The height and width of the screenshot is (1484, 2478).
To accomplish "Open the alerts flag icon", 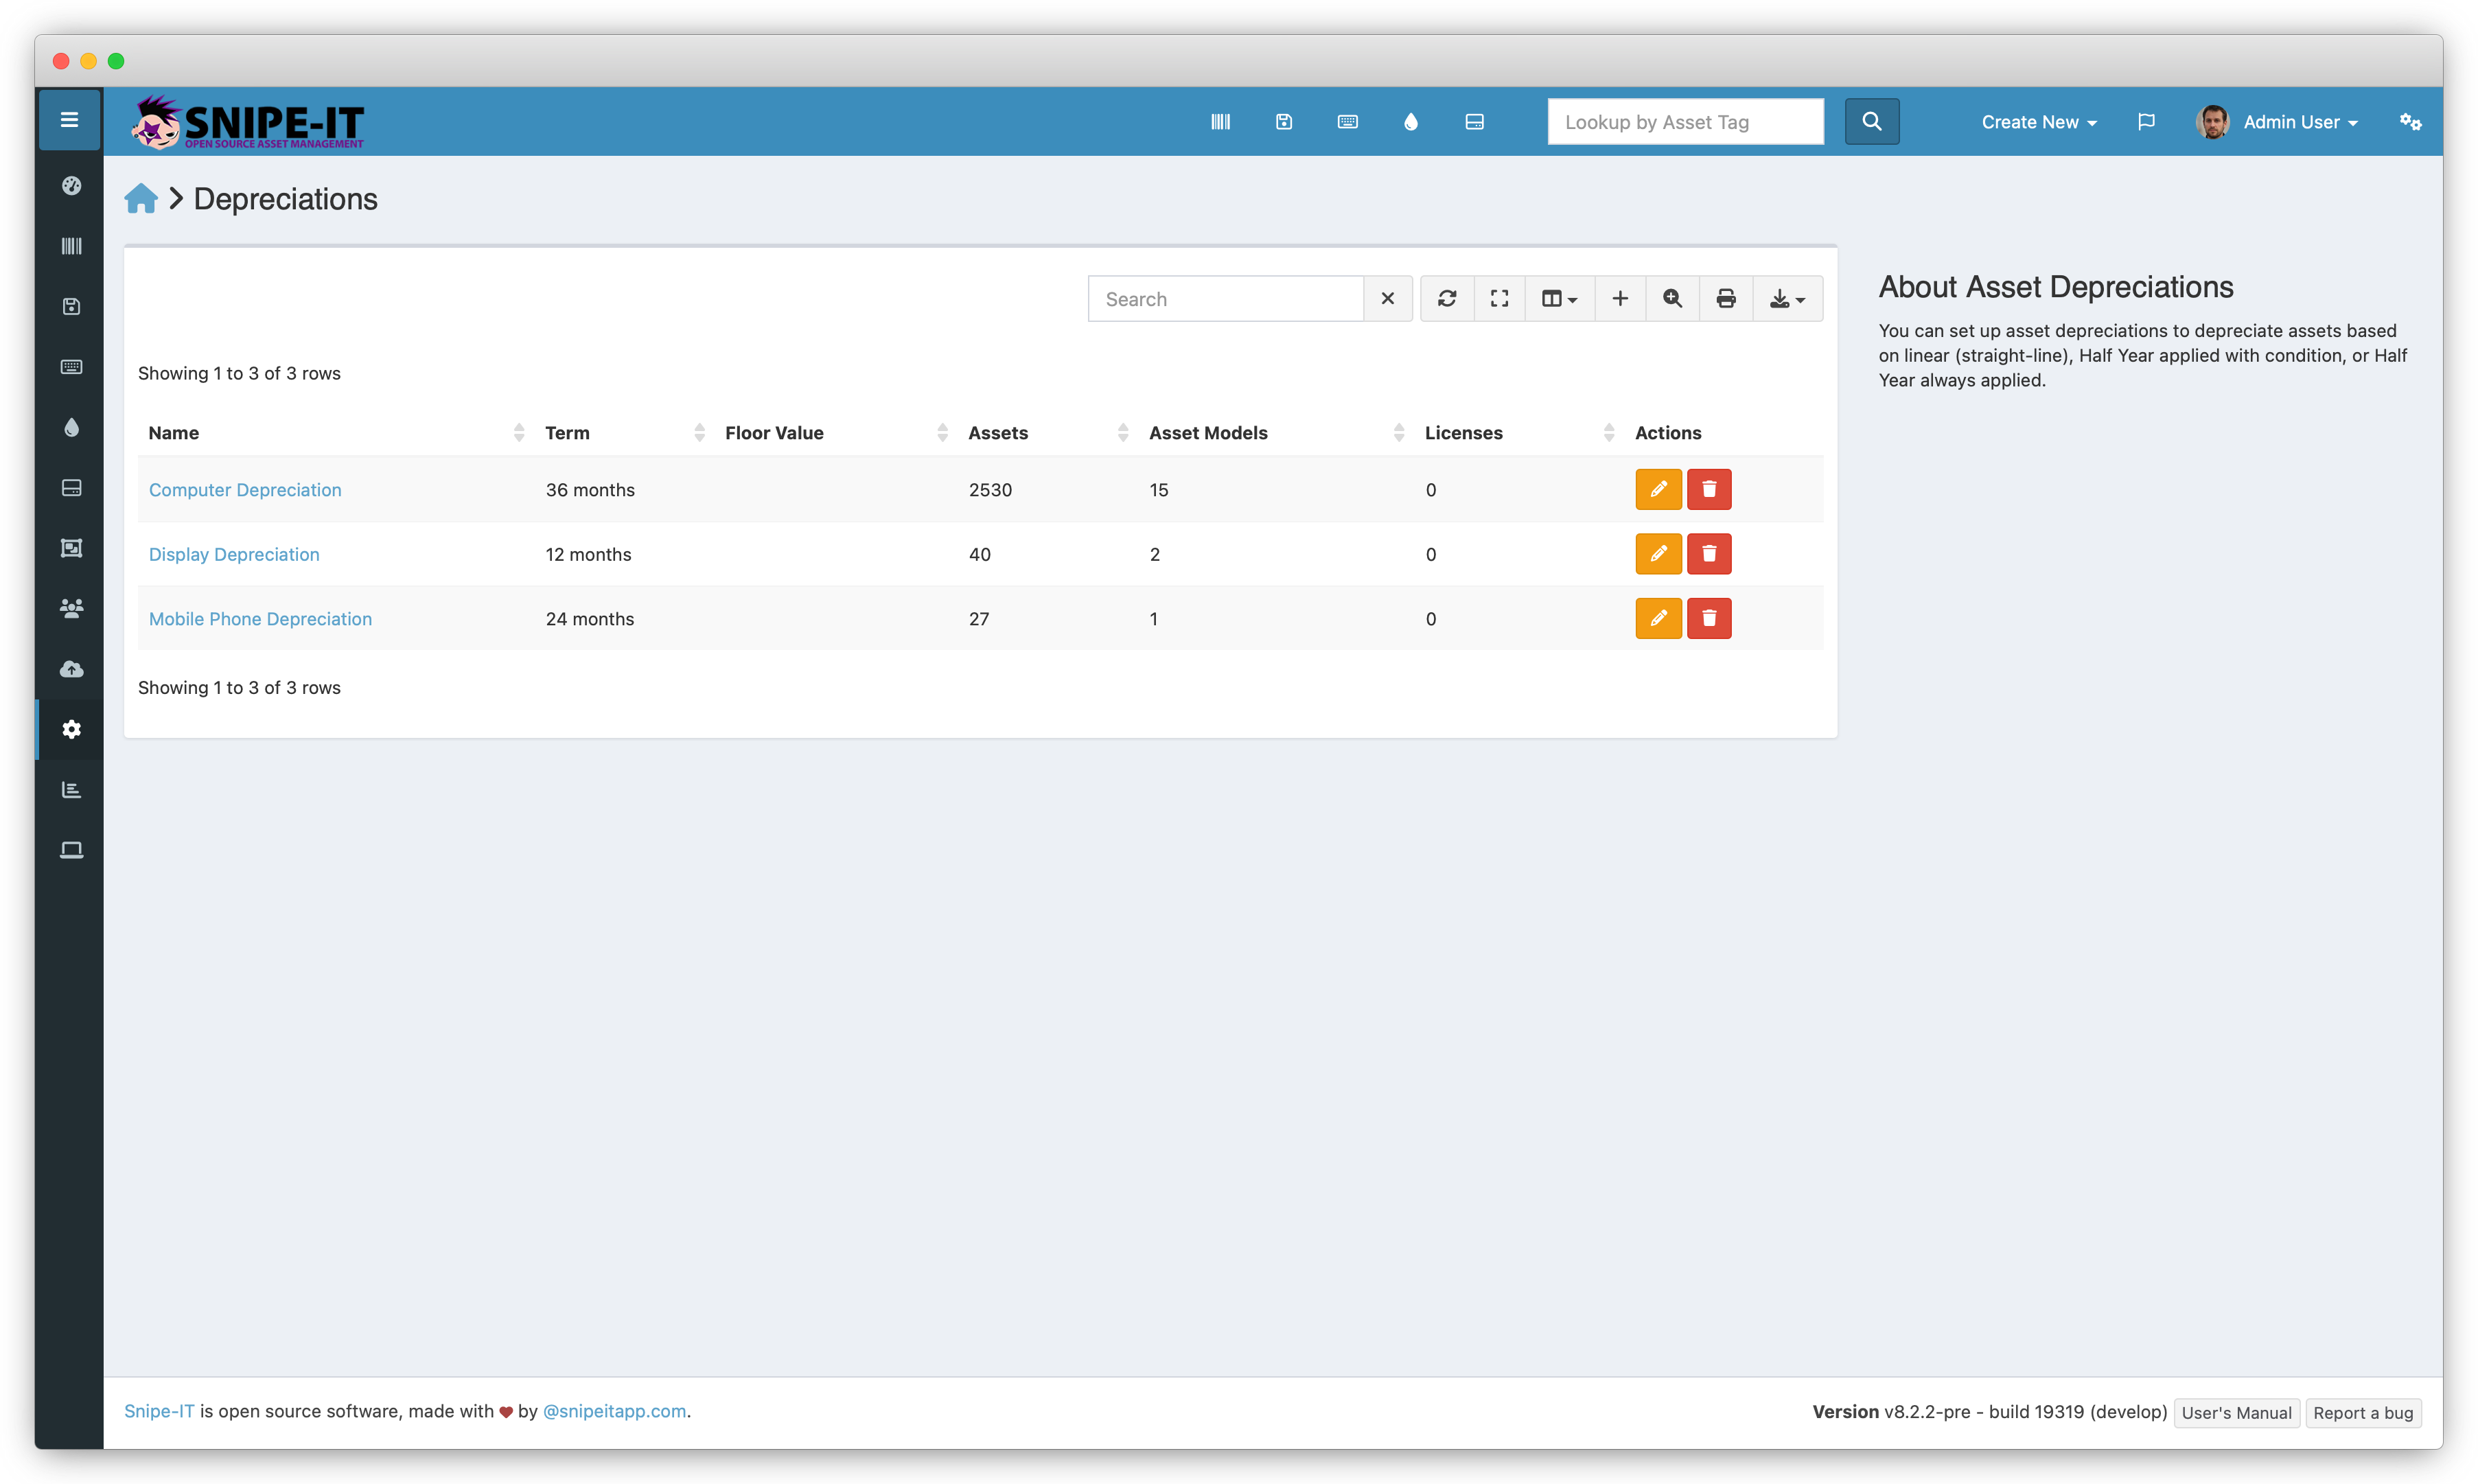I will [2145, 122].
